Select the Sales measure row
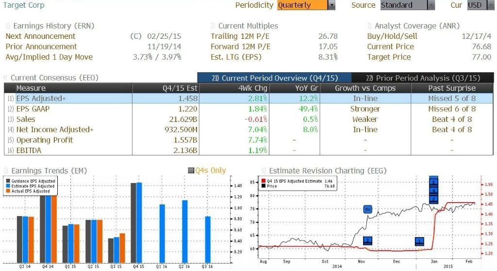This screenshot has height=271, width=497. [249, 119]
